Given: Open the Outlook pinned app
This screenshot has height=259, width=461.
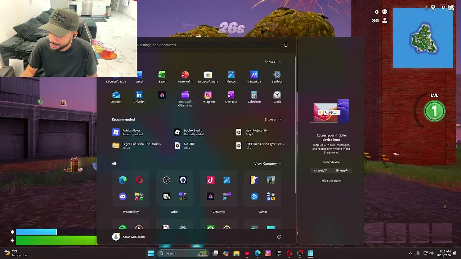Looking at the screenshot, I should [116, 97].
